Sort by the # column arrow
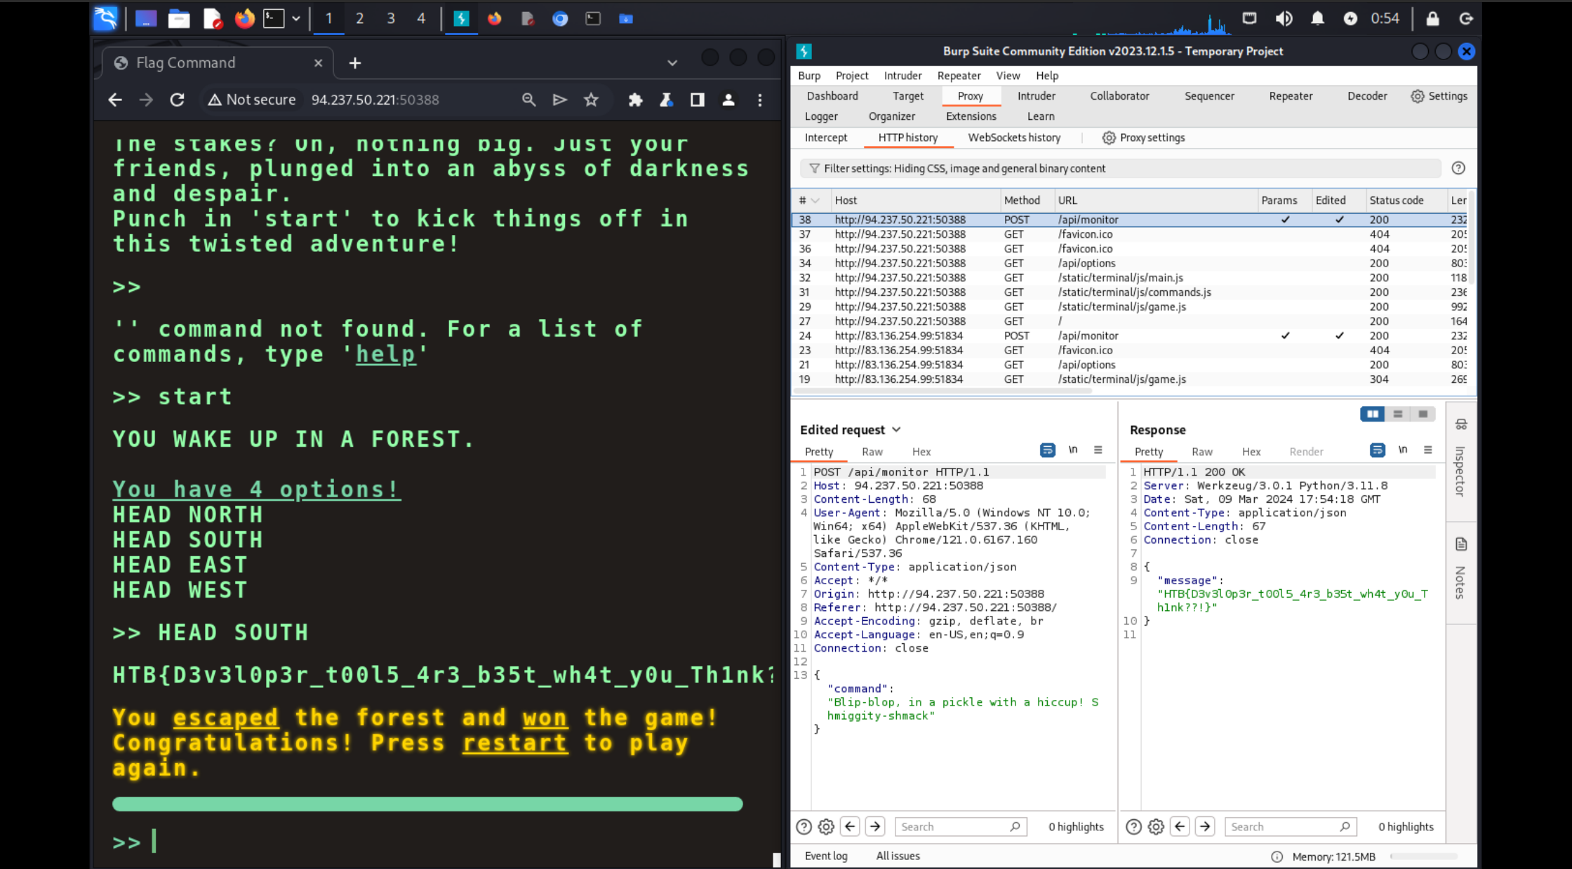Screen dimensions: 1572x869 (815, 201)
